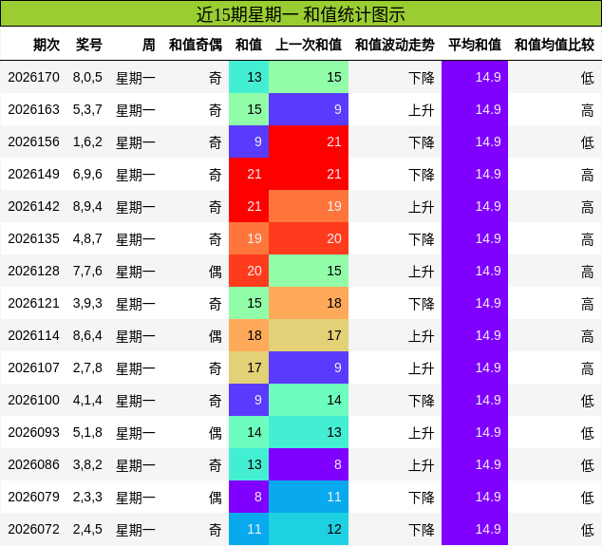Click the 偶 parity cell in row 2026079
The height and width of the screenshot is (546, 602).
(216, 498)
